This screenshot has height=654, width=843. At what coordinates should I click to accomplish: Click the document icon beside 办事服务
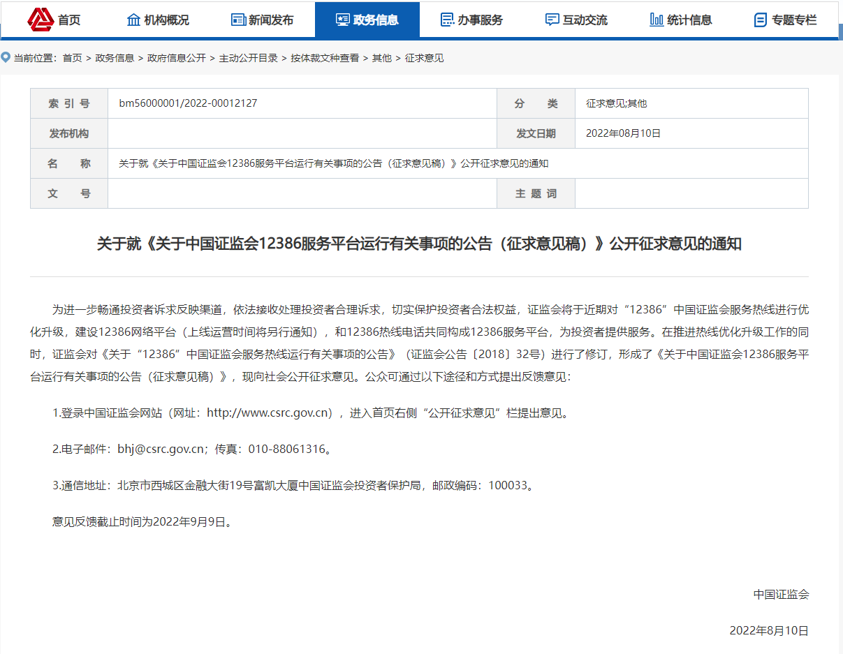(x=447, y=20)
